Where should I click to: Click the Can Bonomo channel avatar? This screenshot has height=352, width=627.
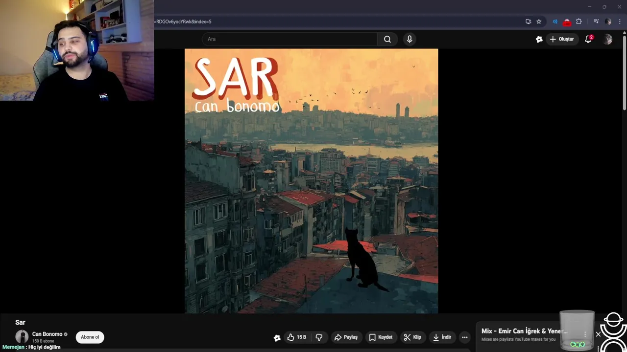coord(22,337)
